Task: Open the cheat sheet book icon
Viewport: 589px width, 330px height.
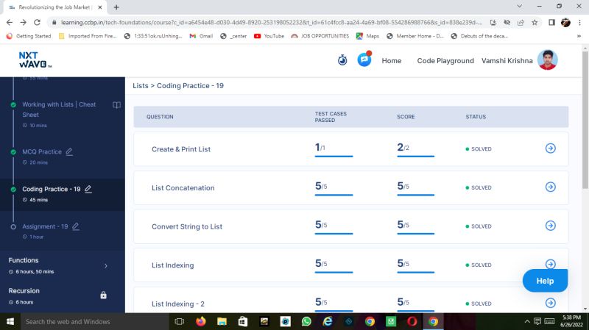Action: point(116,105)
